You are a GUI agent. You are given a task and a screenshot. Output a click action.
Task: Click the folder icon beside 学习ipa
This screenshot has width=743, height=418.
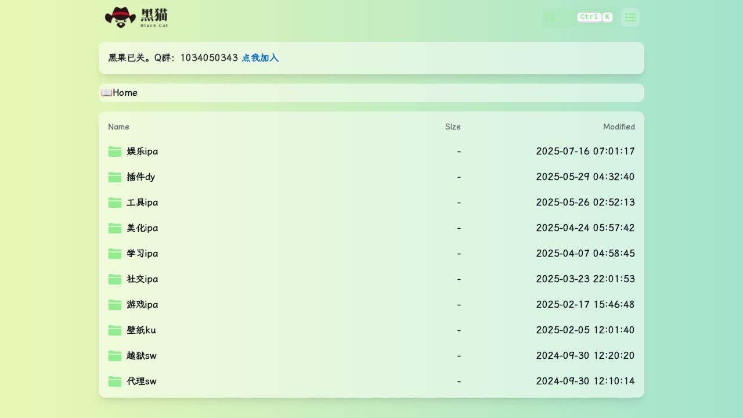pos(115,254)
